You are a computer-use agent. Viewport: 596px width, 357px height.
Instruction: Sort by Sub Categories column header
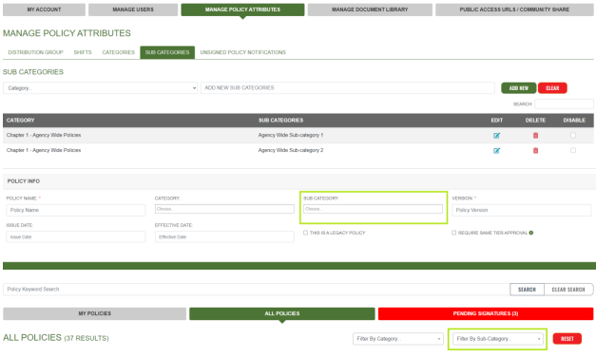coord(281,121)
